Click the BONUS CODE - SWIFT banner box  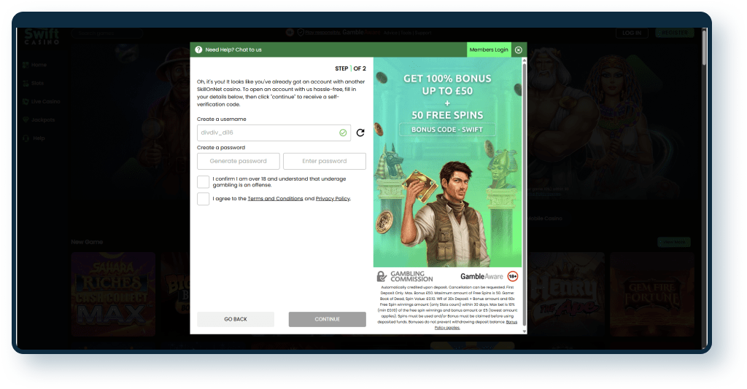(447, 130)
